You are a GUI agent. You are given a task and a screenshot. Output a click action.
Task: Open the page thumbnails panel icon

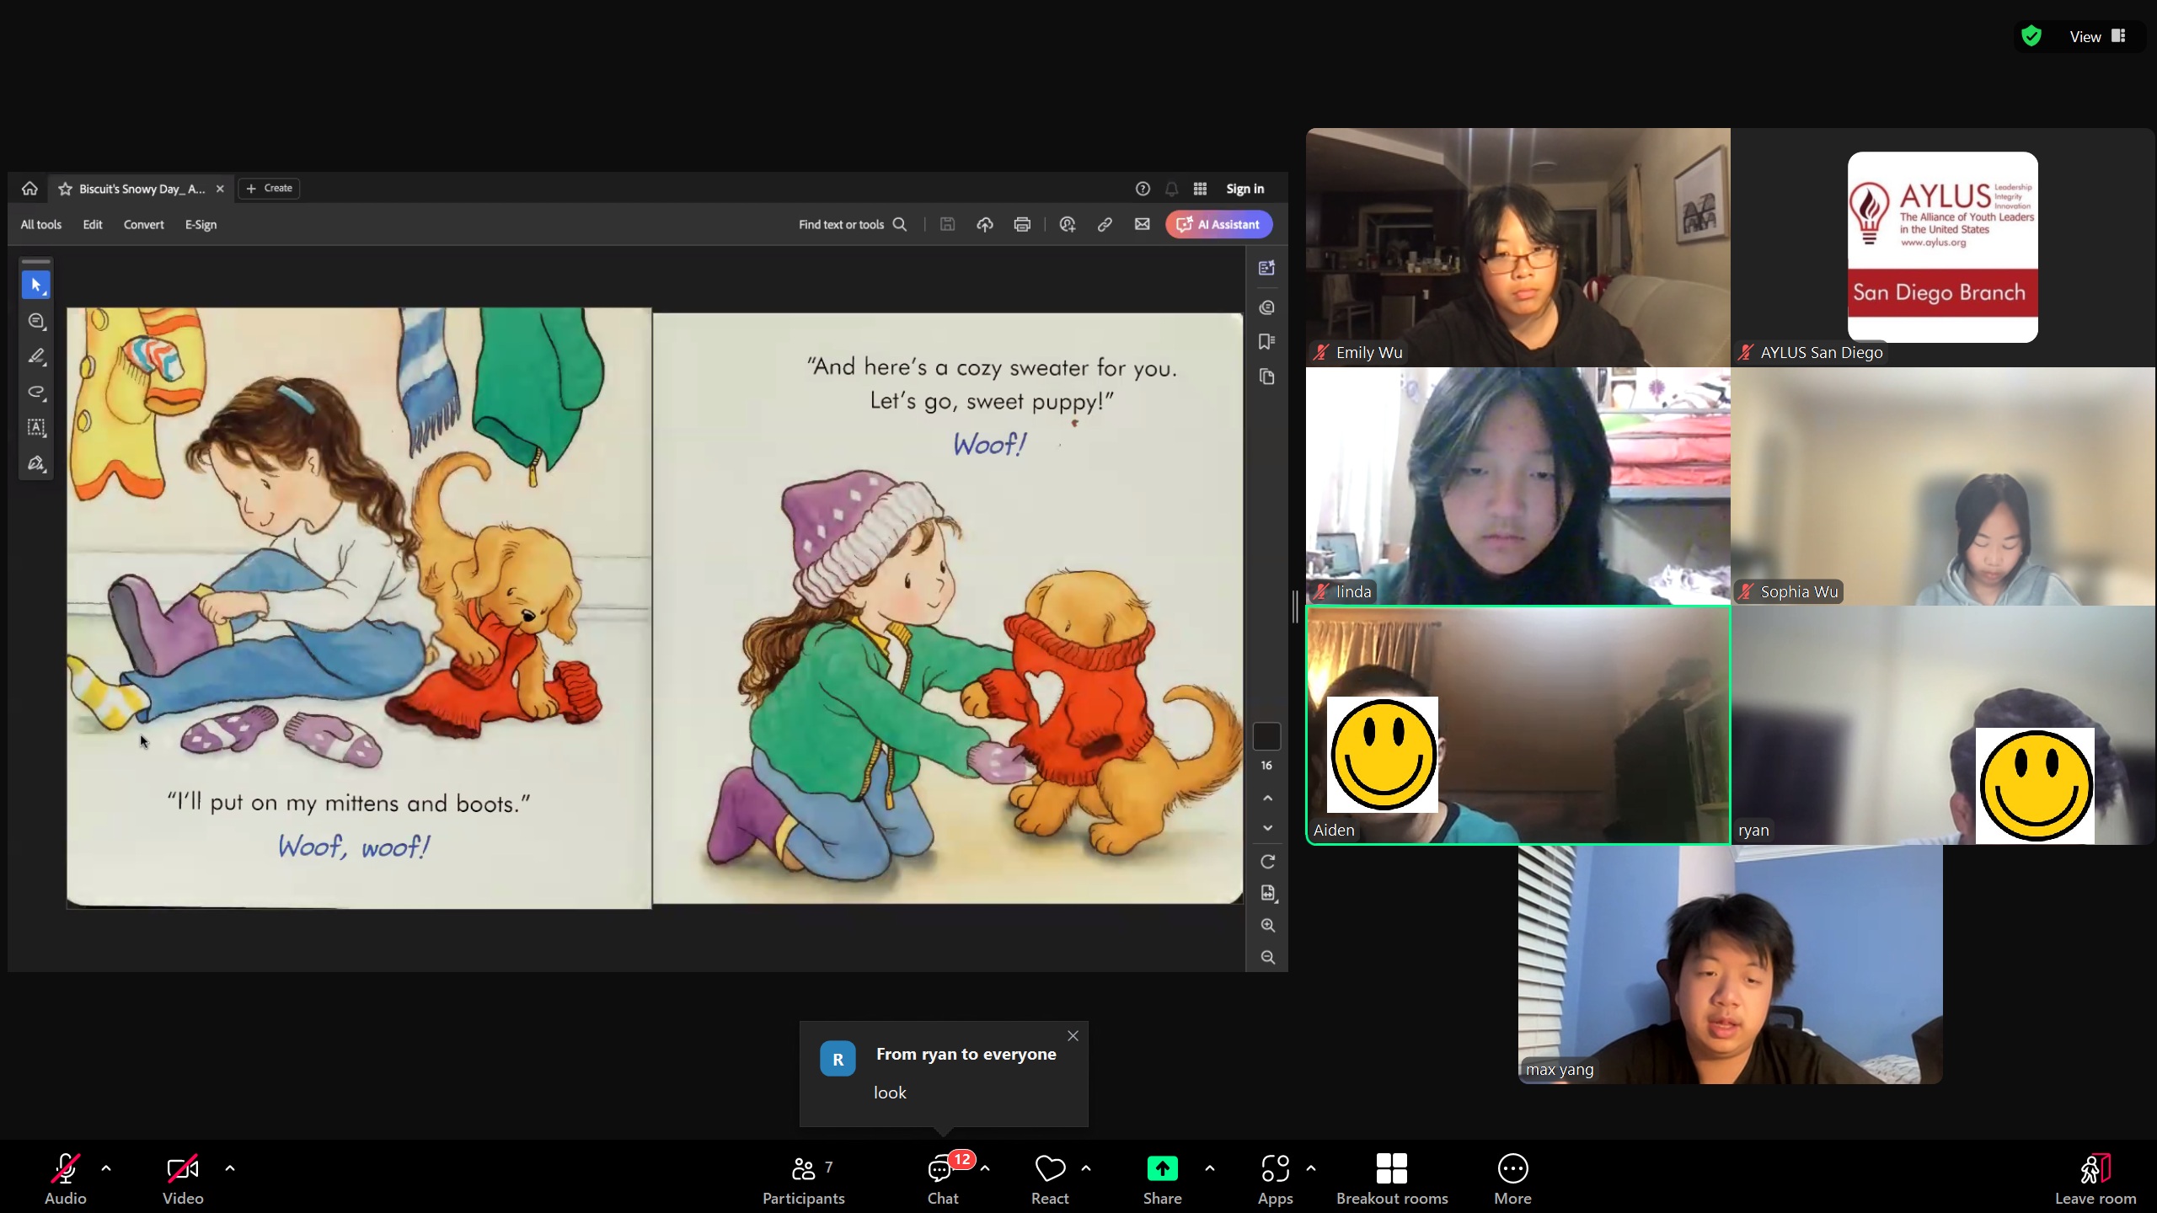click(x=1266, y=377)
